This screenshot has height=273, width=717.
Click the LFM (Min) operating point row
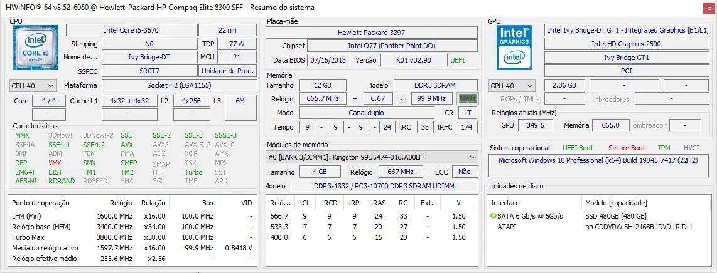point(132,216)
